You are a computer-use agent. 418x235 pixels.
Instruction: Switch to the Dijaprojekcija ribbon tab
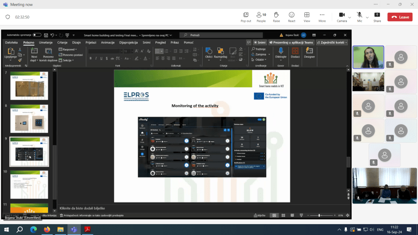pyautogui.click(x=129, y=42)
